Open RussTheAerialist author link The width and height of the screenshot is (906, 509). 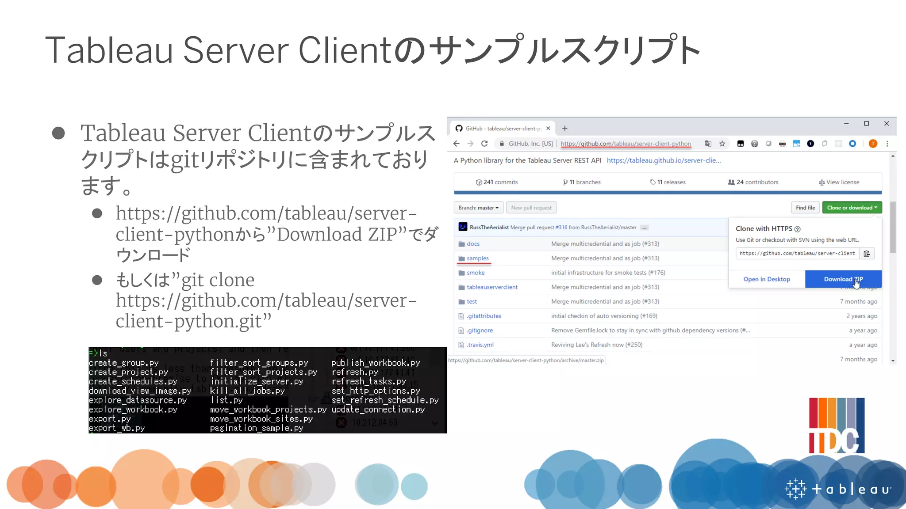[x=489, y=227]
